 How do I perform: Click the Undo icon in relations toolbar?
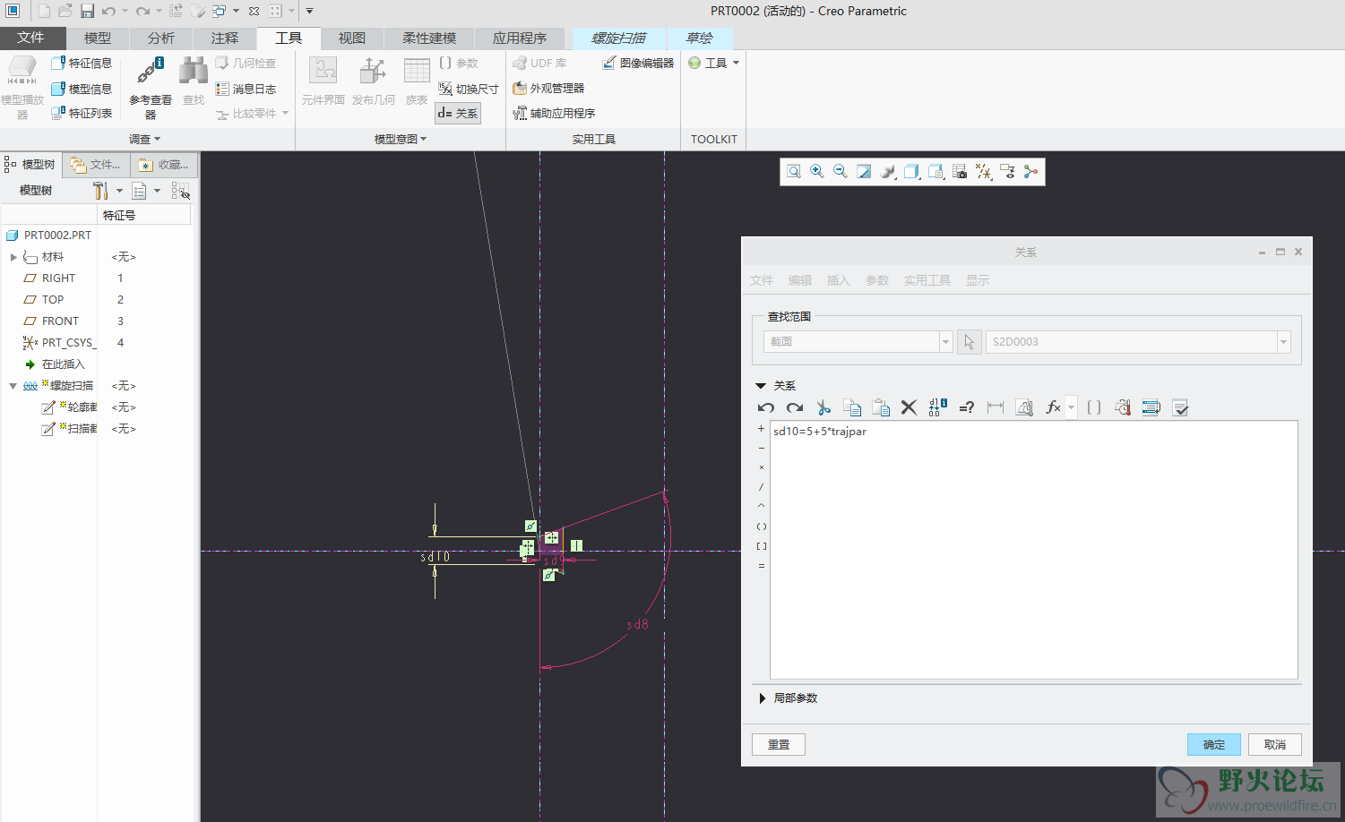point(766,408)
